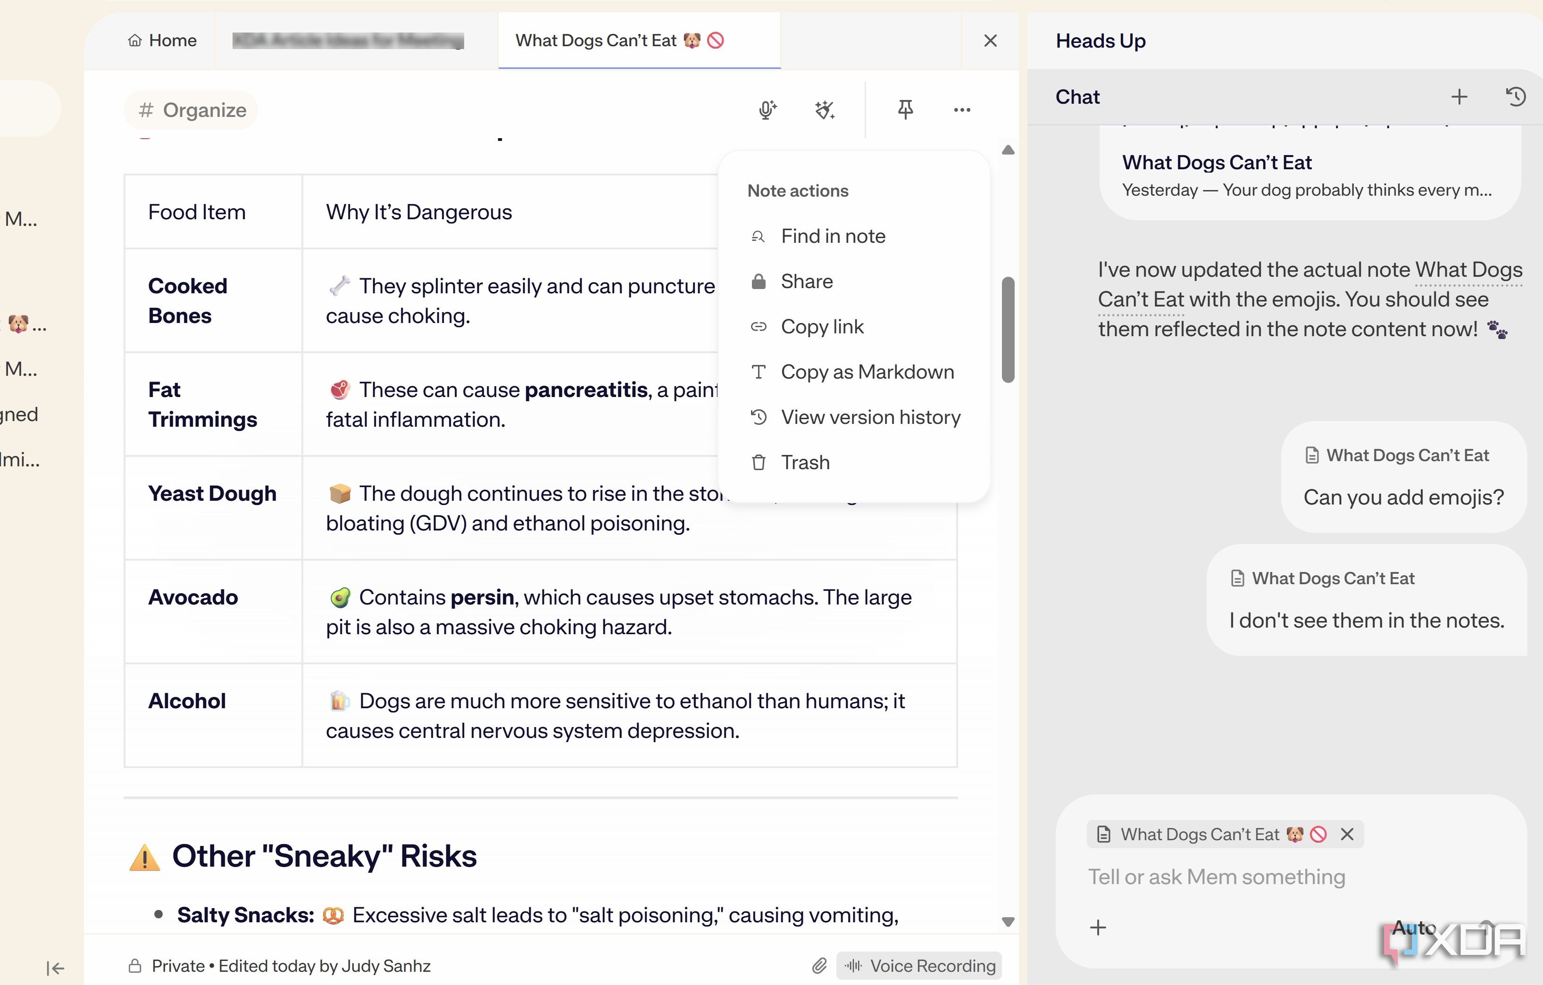Click Can you add emojis? chat message

pos(1403,477)
